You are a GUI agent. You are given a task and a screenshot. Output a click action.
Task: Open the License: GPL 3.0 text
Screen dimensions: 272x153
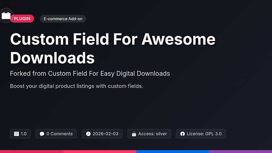tap(204, 134)
